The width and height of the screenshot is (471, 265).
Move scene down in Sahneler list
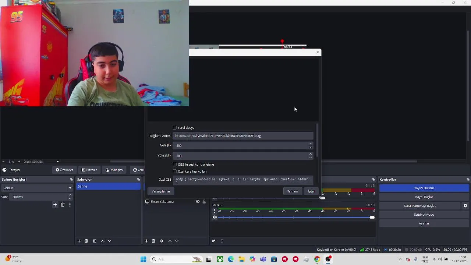pyautogui.click(x=110, y=241)
